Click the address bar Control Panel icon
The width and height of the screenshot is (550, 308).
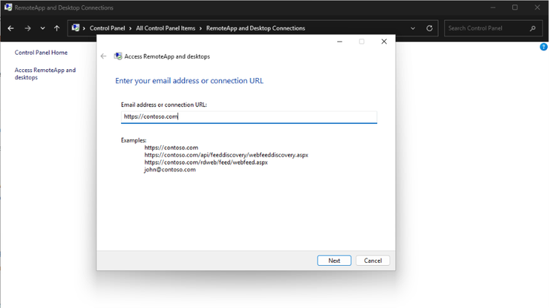point(75,28)
